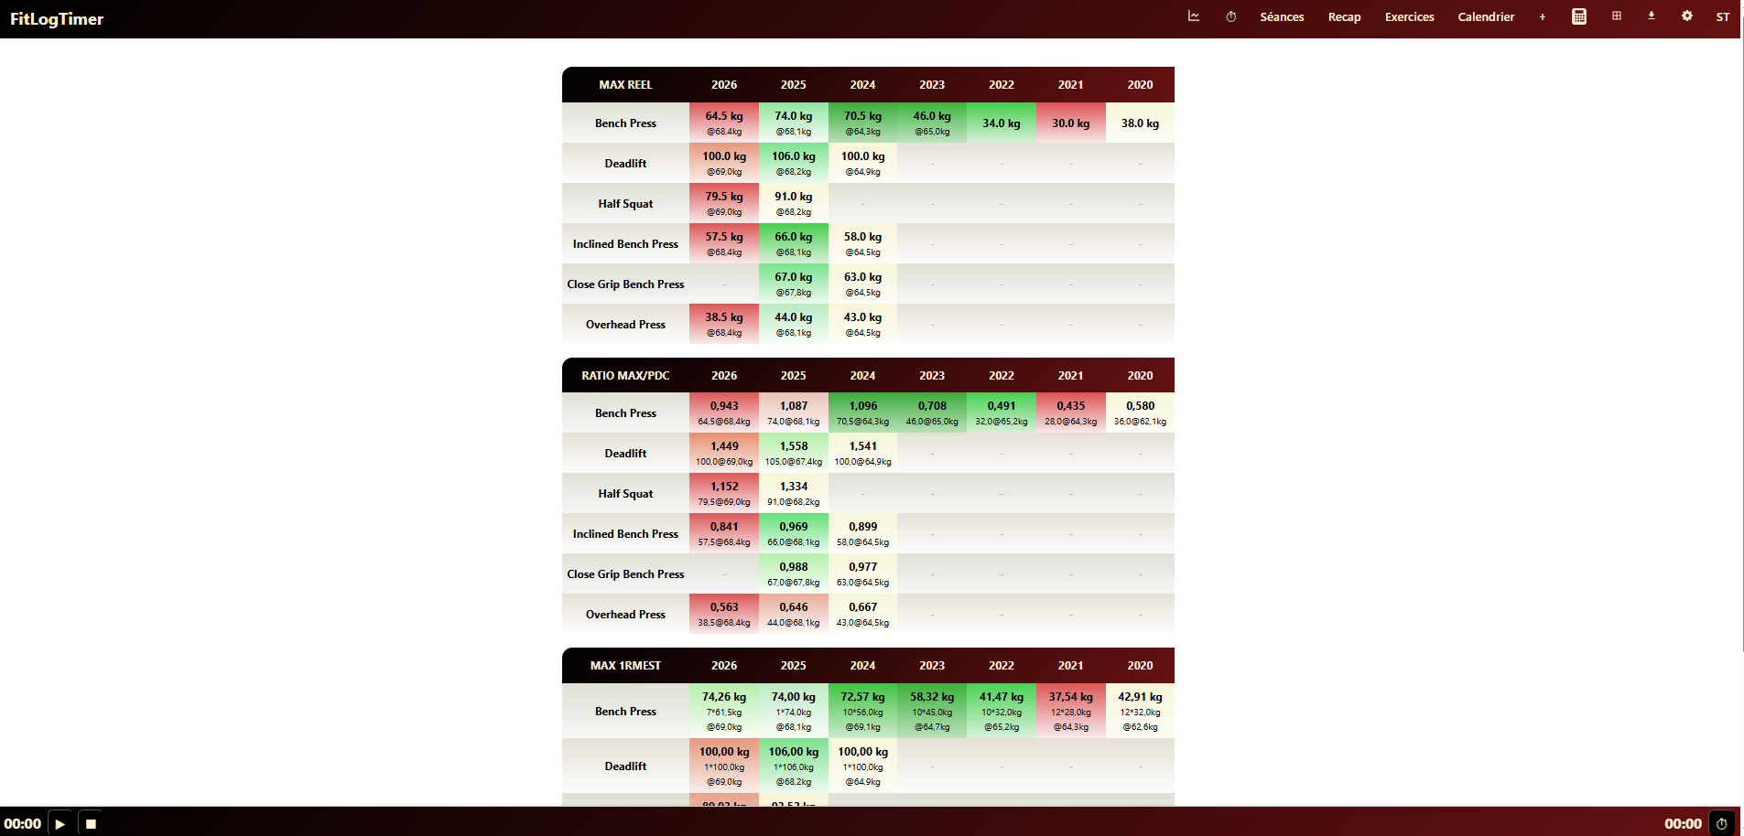Image resolution: width=1744 pixels, height=836 pixels.
Task: Select the 2024 Bench Press 70.5 kg cell
Action: [x=862, y=123]
